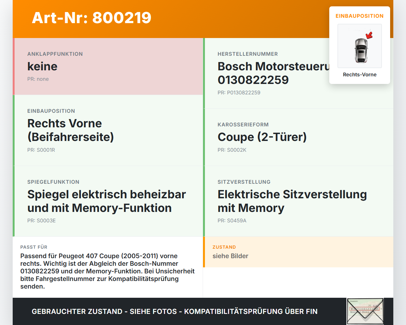406x325 pixels.
Task: Select the code PR: S0459A
Action: tap(232, 220)
